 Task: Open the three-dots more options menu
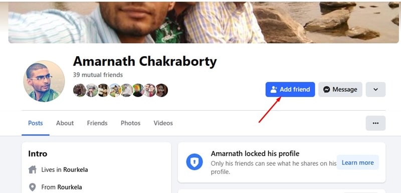(375, 123)
